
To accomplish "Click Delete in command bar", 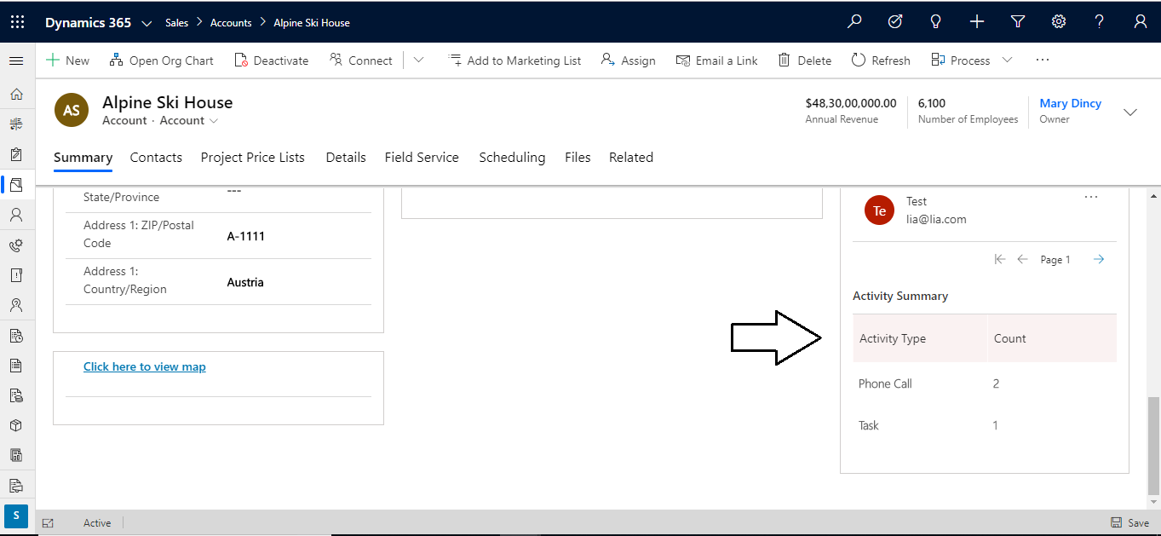I will click(x=804, y=61).
